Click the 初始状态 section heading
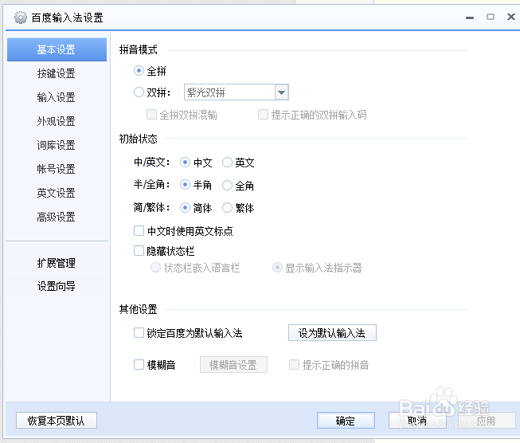520x443 pixels. pos(139,139)
